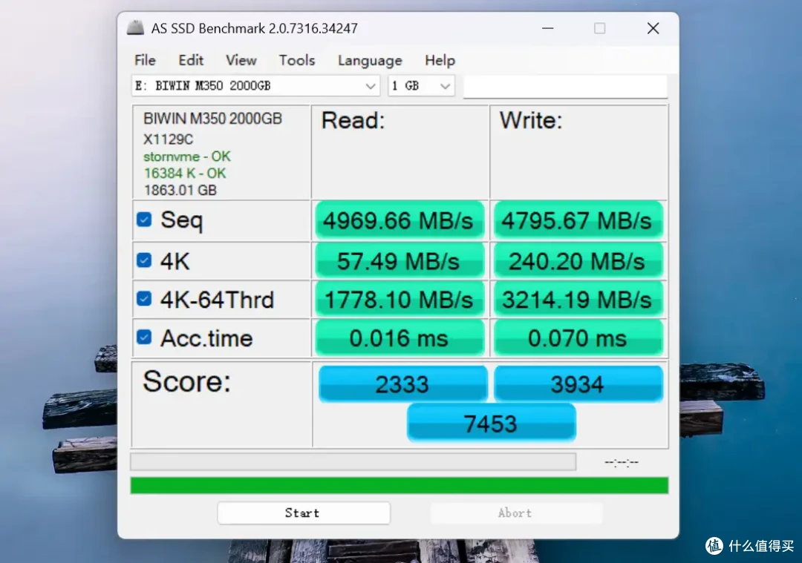Viewport: 802px width, 563px height.
Task: Click the read score 2333
Action: pos(403,383)
